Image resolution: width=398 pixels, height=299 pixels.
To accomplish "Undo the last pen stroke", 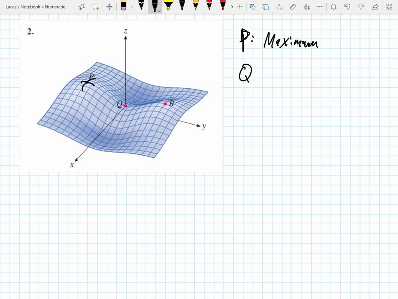I will click(347, 7).
